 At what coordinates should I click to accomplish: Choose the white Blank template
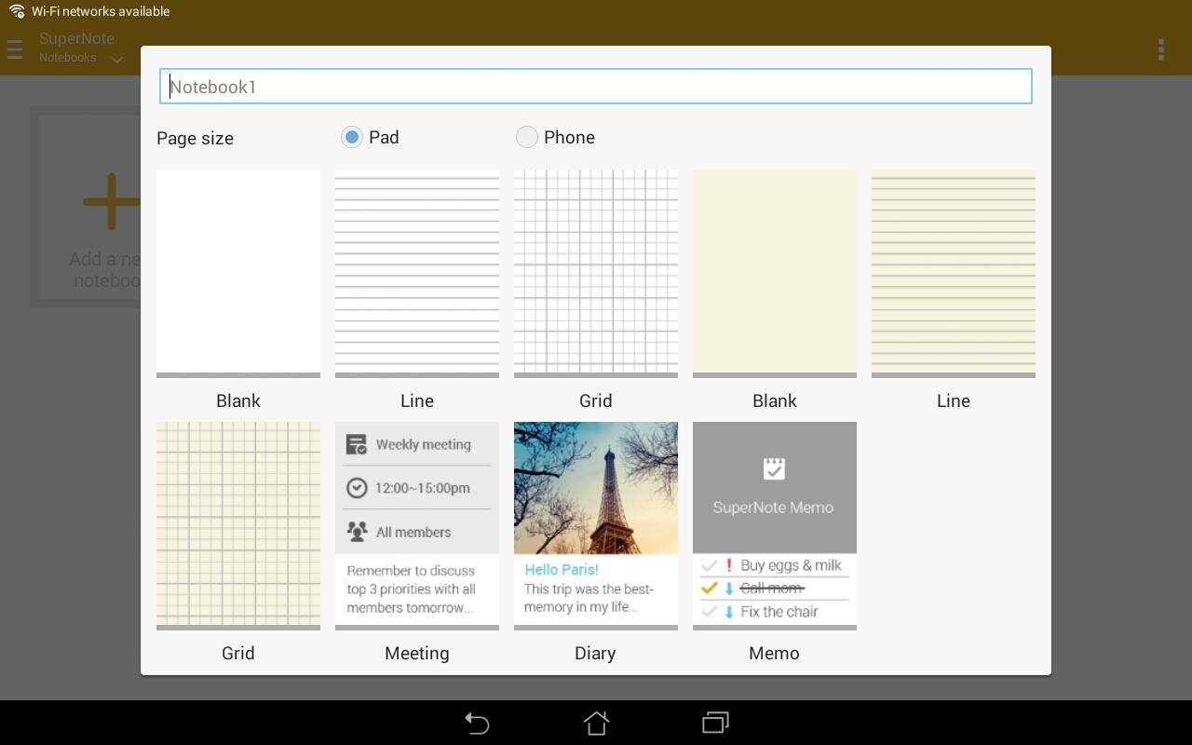pyautogui.click(x=238, y=273)
